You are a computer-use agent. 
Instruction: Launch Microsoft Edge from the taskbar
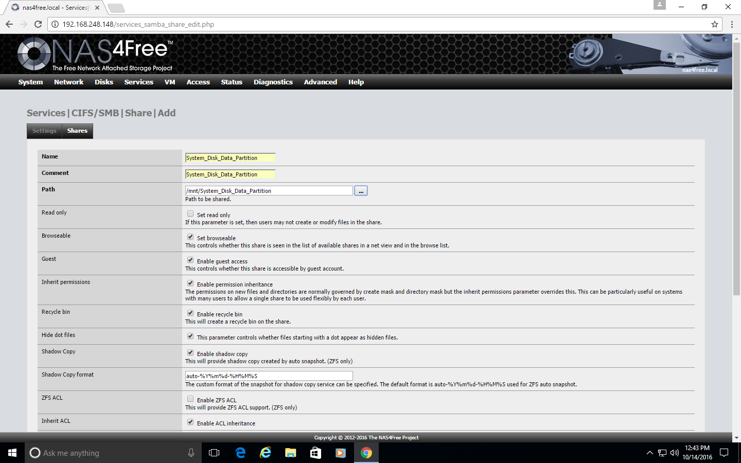(x=240, y=453)
